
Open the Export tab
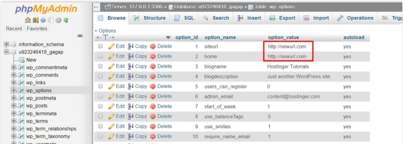282,18
